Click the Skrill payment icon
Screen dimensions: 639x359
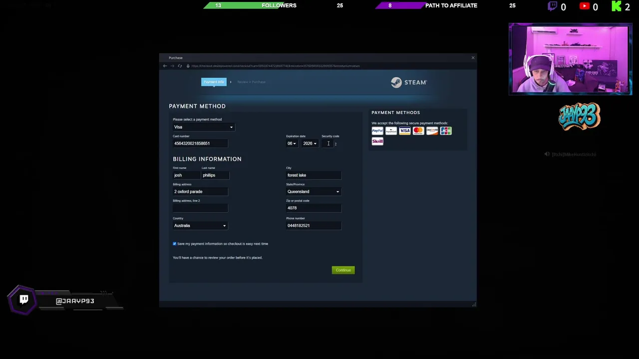tap(377, 142)
